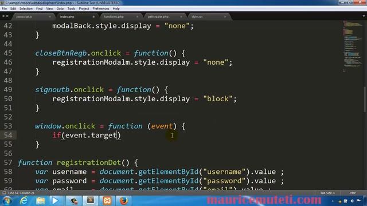Viewport: 367px width, 206px height.
Task: Open Firefox from the taskbar
Action: point(124,201)
